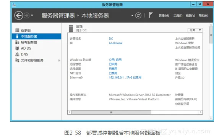214x139 pixels.
Task: Open the notifications flag icon
Action: click(151, 15)
